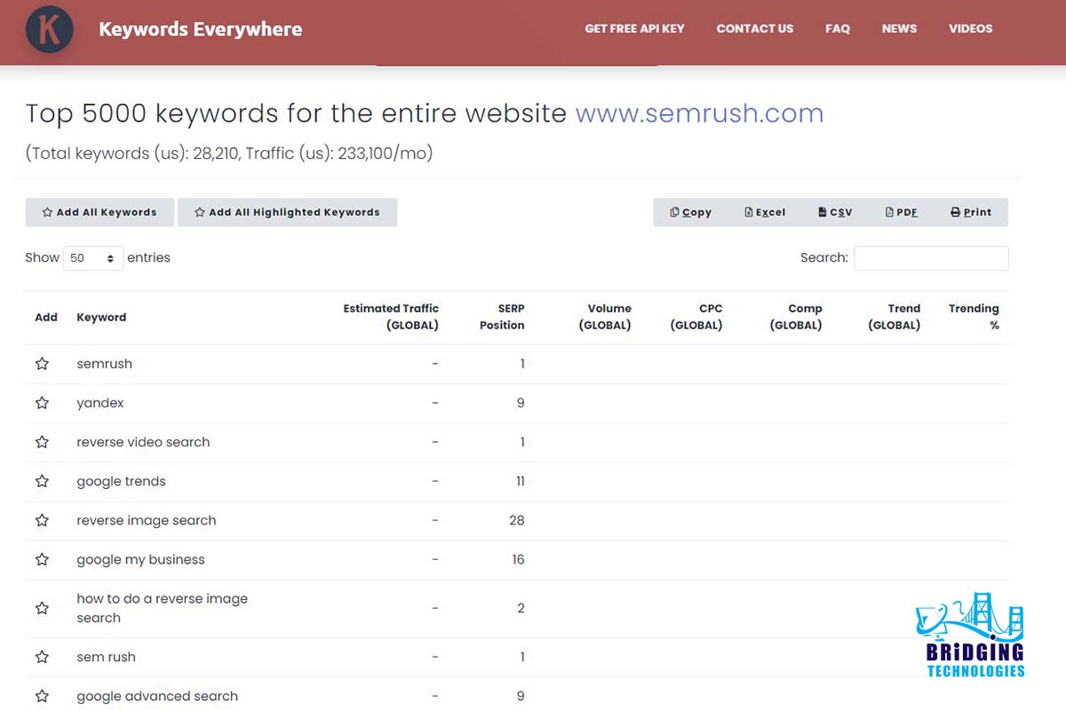The image size is (1066, 710).
Task: Star the sem rush keyword row
Action: click(42, 657)
